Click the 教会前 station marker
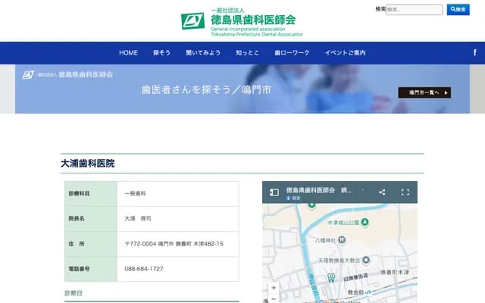485x303 pixels. pos(368,292)
